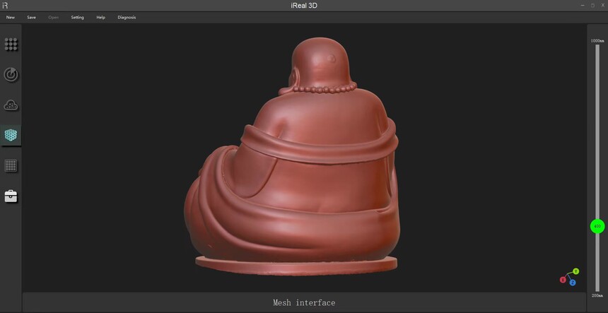The width and height of the screenshot is (608, 313).
Task: Click the 200mm slider bottom label
Action: (597, 295)
